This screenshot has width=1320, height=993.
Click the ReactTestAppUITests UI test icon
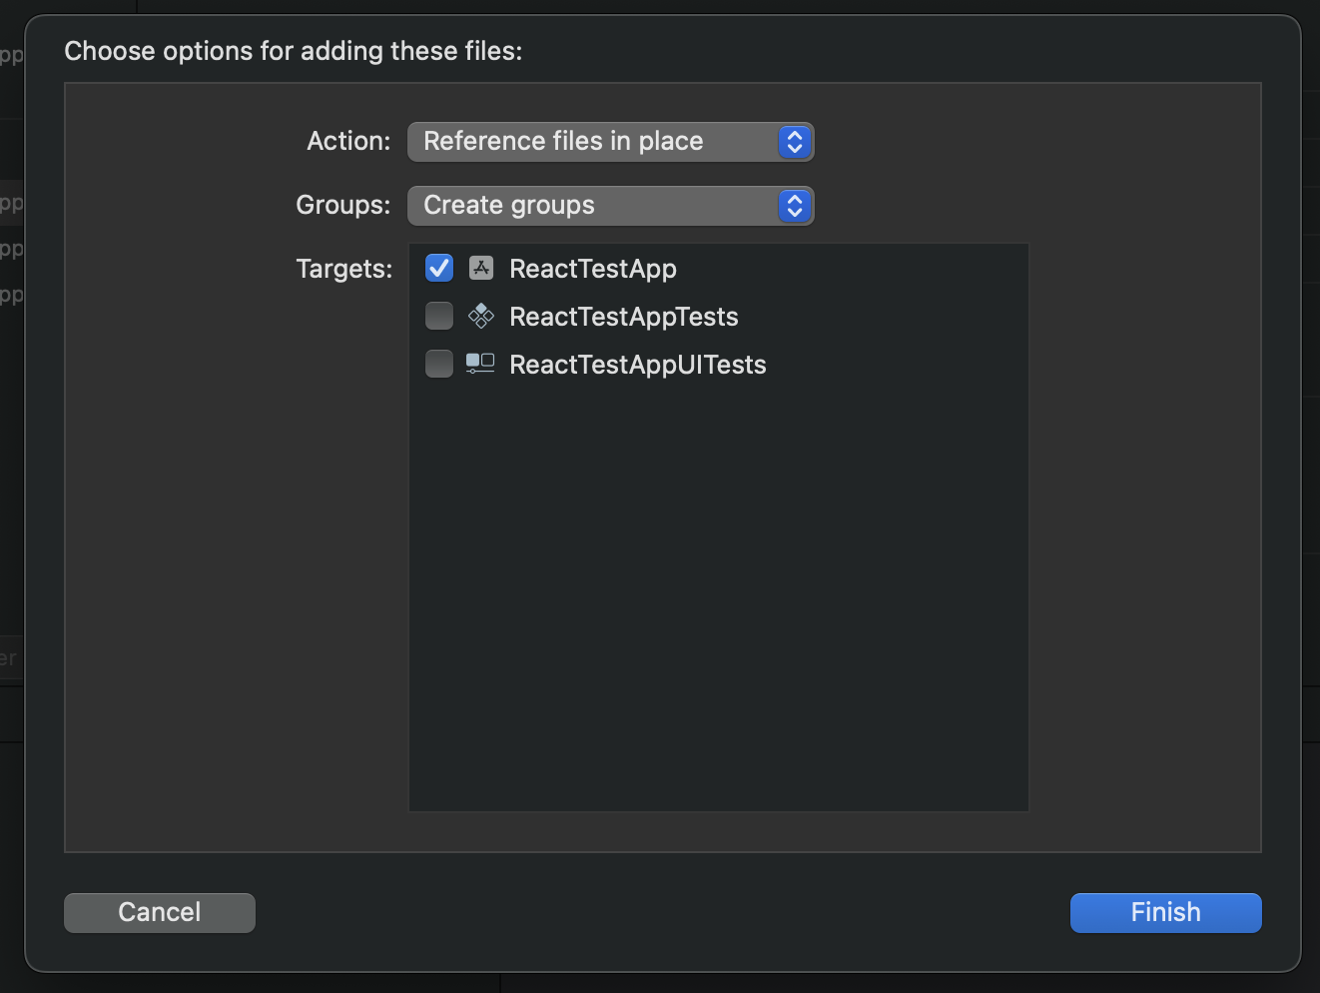coord(480,364)
